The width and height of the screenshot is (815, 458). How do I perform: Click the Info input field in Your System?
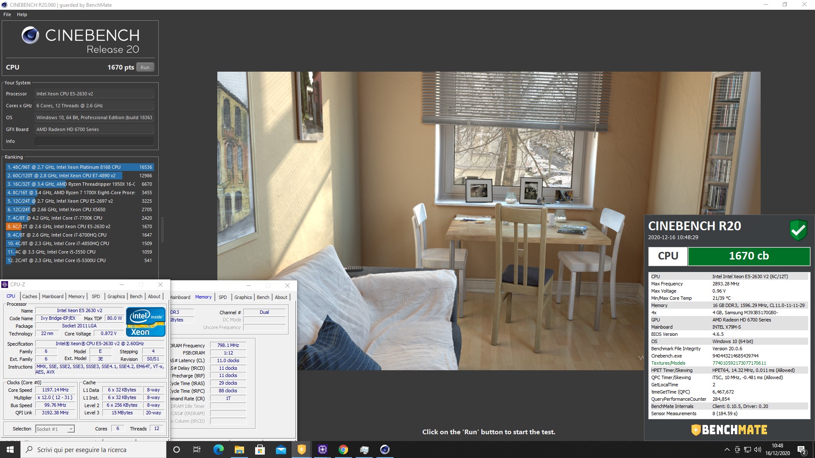[94, 141]
